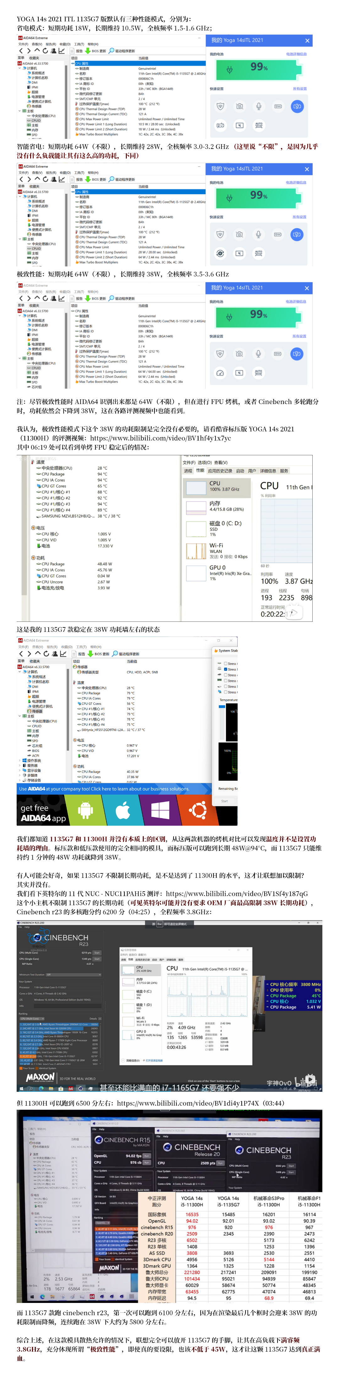Open 工具(T) menu in sensor-page AIDA64 window
339x1373 pixels.
point(81,647)
